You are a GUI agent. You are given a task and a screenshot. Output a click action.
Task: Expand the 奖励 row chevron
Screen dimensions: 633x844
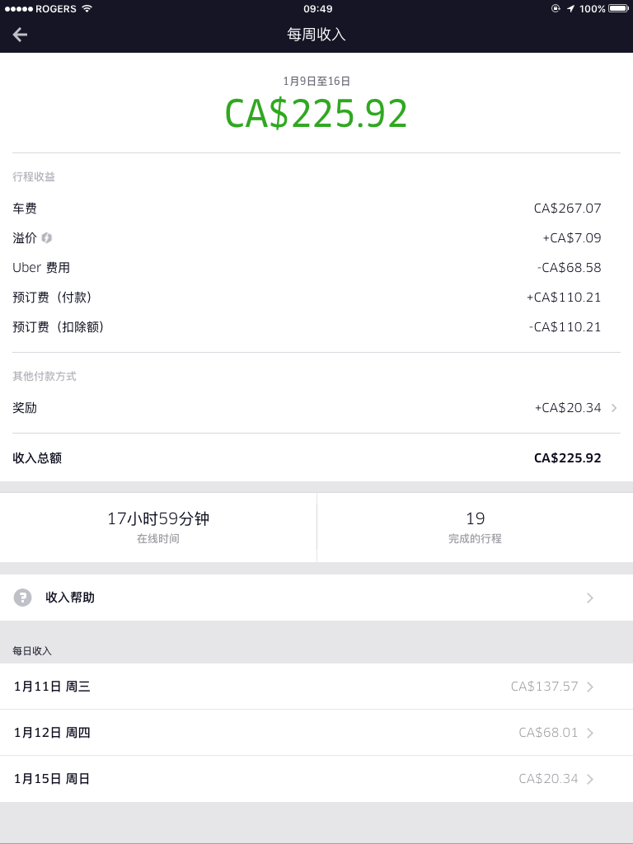[x=614, y=408]
